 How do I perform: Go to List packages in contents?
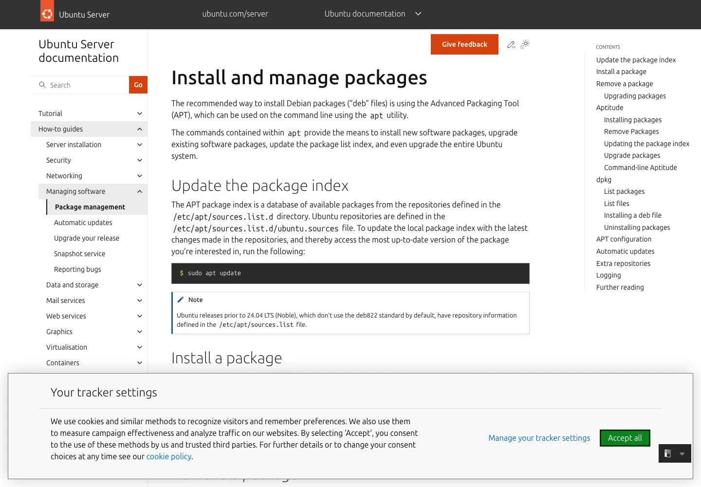(625, 191)
